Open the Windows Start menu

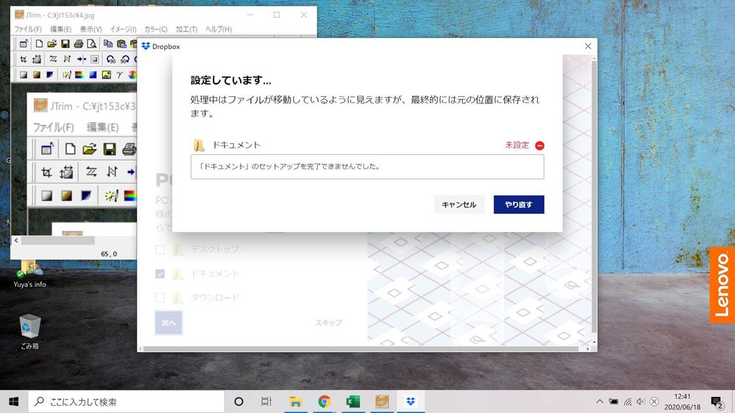coord(13,401)
